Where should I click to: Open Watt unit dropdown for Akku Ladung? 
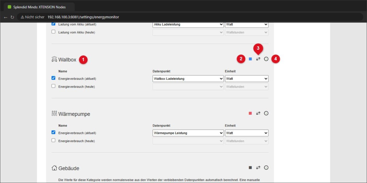point(247,25)
